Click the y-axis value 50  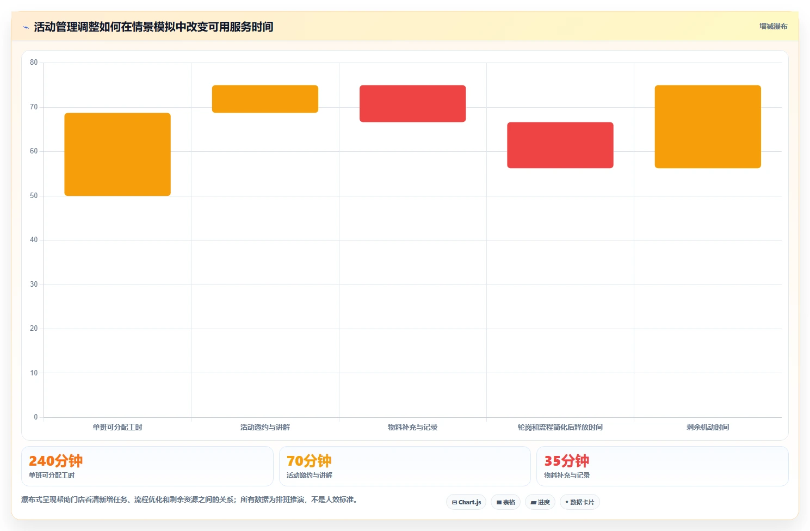pyautogui.click(x=34, y=196)
